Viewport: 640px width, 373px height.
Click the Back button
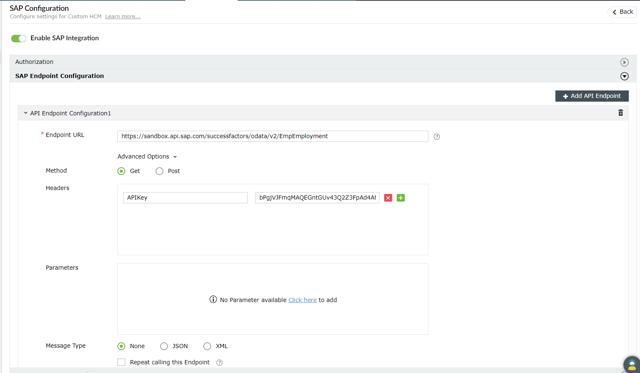coord(622,12)
